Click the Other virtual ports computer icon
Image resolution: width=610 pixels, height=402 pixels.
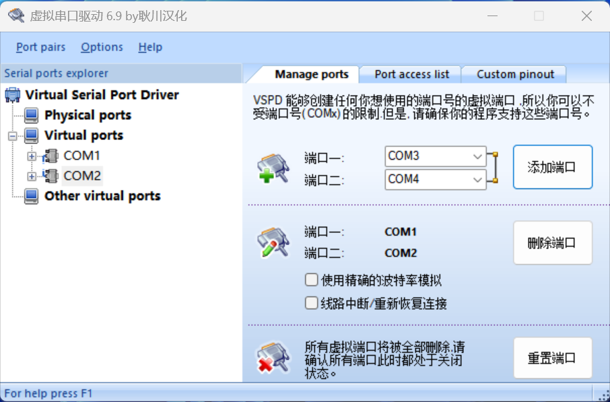(x=31, y=196)
